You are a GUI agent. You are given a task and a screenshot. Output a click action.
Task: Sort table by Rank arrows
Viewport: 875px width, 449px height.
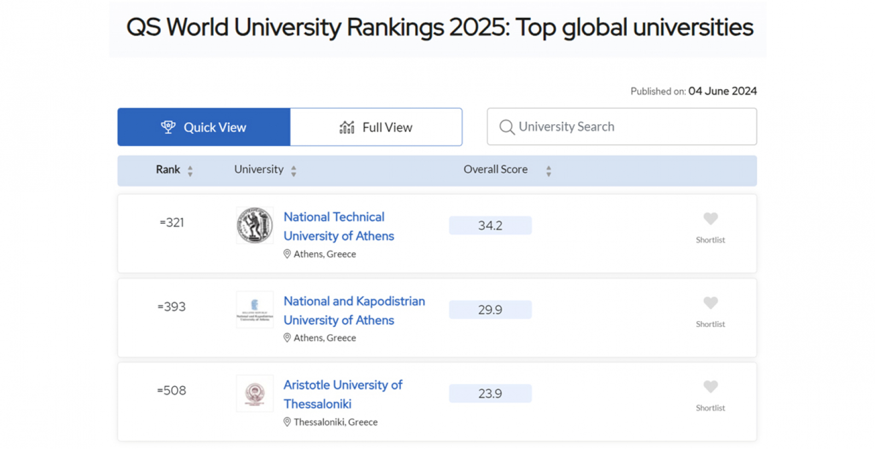coord(190,171)
